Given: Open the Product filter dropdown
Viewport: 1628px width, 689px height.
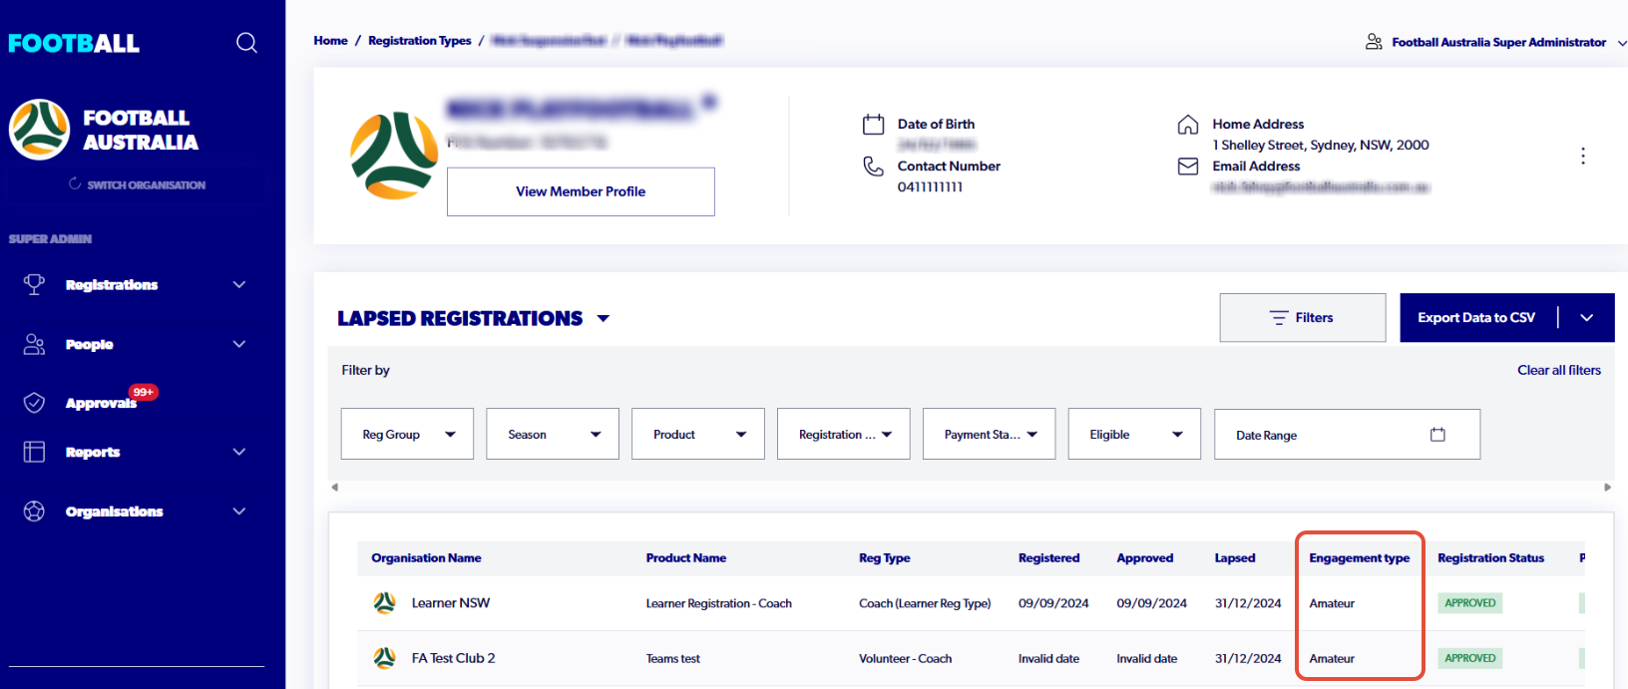Looking at the screenshot, I should click(698, 434).
